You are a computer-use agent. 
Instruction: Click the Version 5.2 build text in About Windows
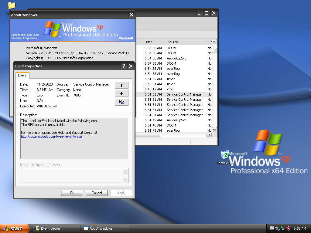[77, 53]
